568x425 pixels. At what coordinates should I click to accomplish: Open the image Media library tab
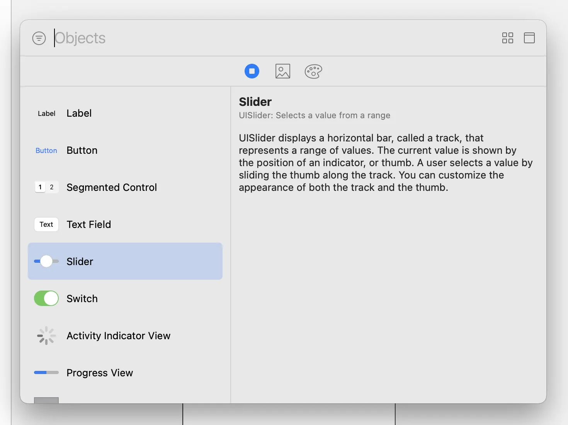pos(283,71)
